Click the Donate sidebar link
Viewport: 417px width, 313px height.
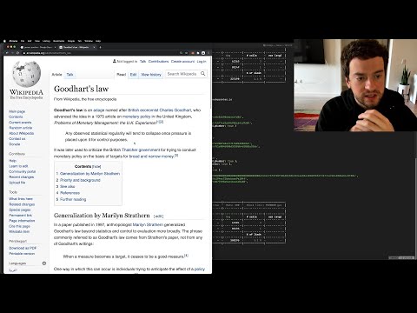click(15, 144)
